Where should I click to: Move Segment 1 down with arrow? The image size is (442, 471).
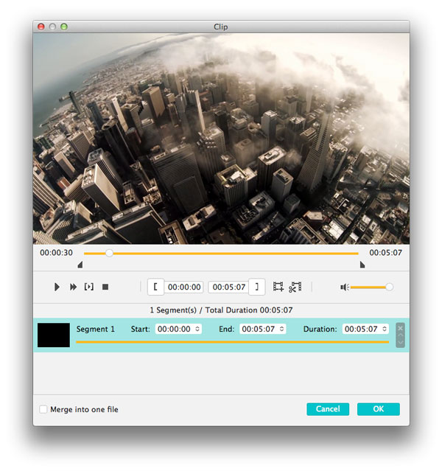tap(400, 342)
